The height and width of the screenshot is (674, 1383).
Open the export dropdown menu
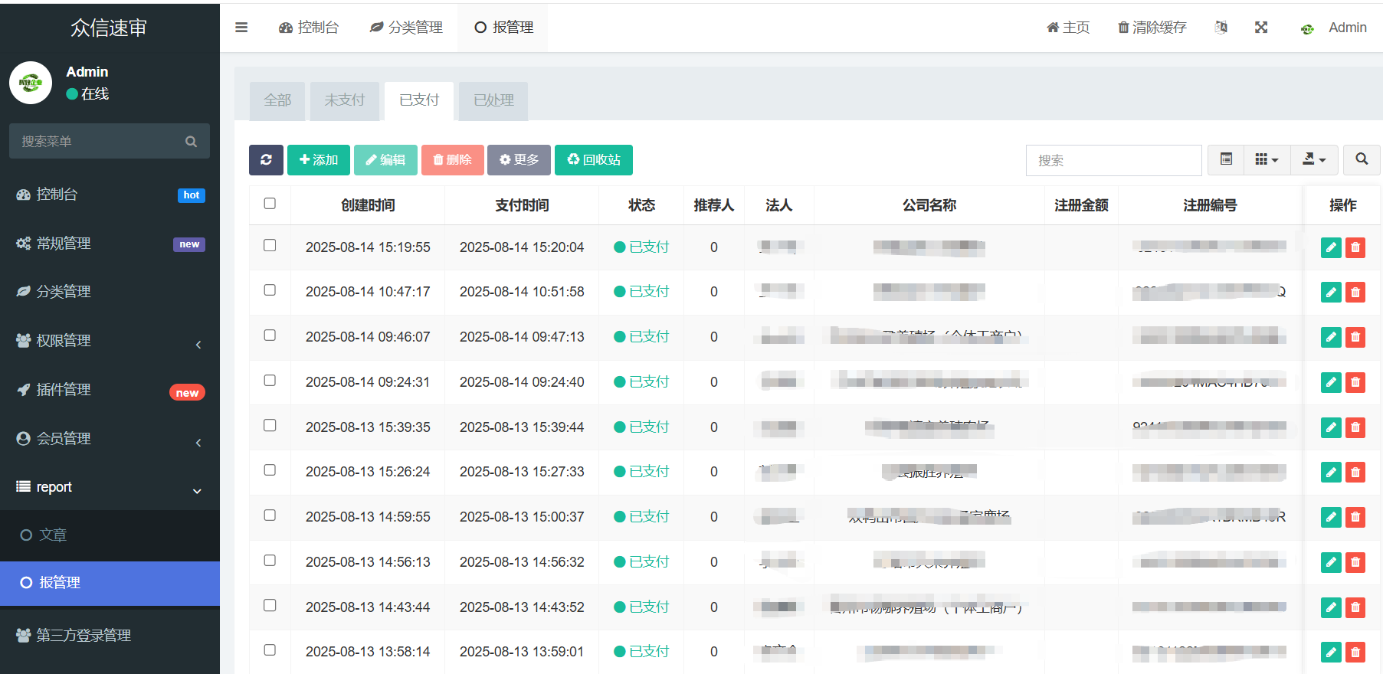pos(1313,159)
